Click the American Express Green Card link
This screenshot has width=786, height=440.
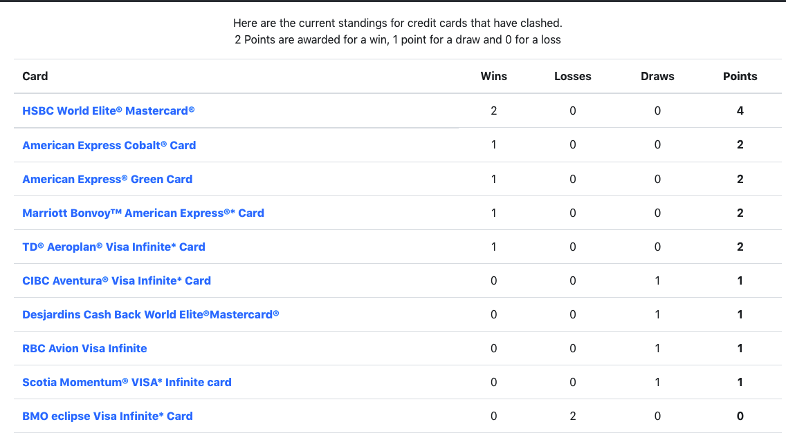tap(107, 179)
